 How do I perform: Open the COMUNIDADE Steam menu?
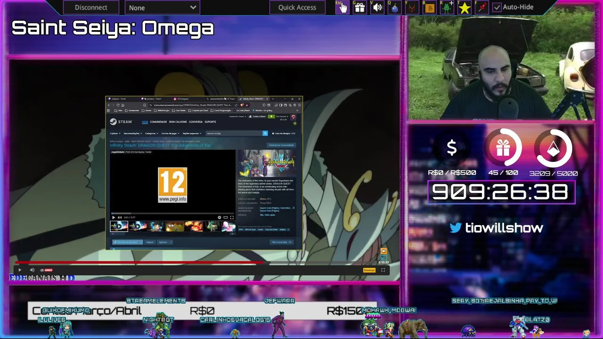(x=158, y=122)
